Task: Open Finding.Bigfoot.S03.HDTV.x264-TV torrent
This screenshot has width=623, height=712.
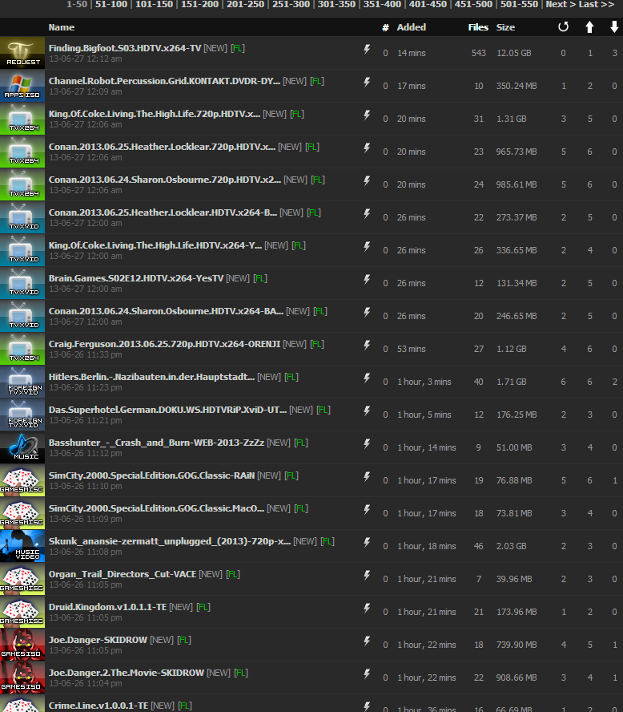Action: click(x=125, y=48)
